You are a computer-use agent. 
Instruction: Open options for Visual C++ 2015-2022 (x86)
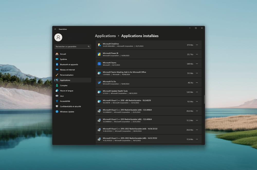click(197, 139)
